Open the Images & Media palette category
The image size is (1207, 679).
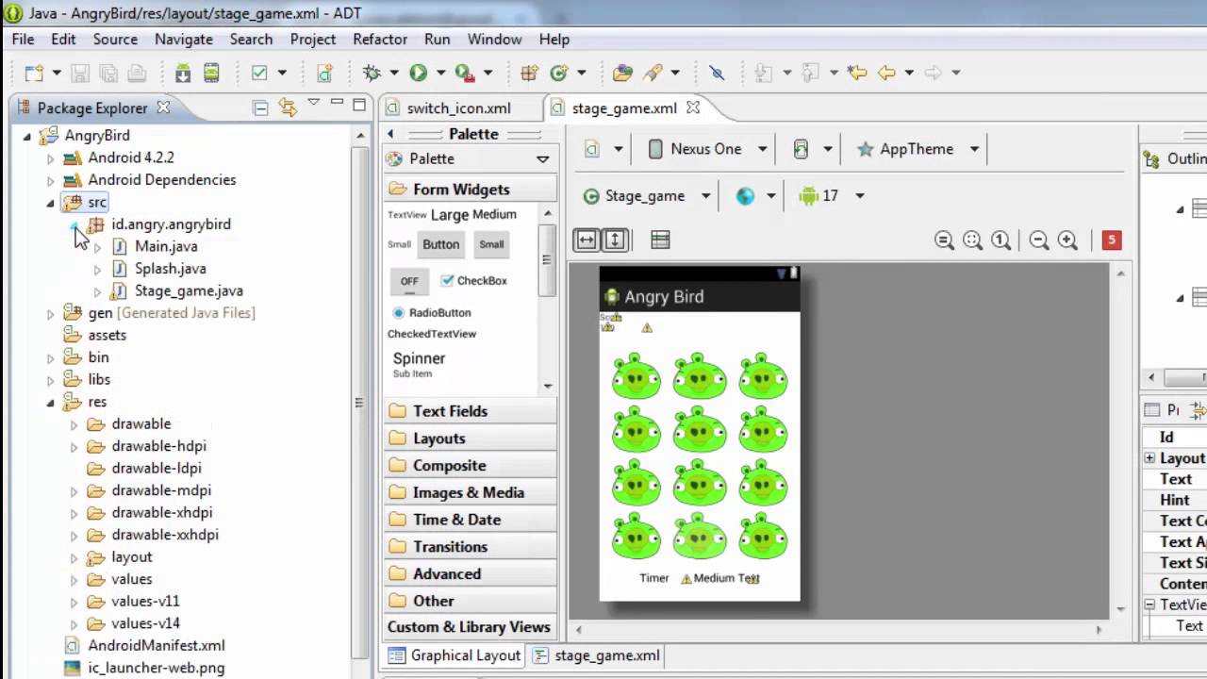pos(471,492)
